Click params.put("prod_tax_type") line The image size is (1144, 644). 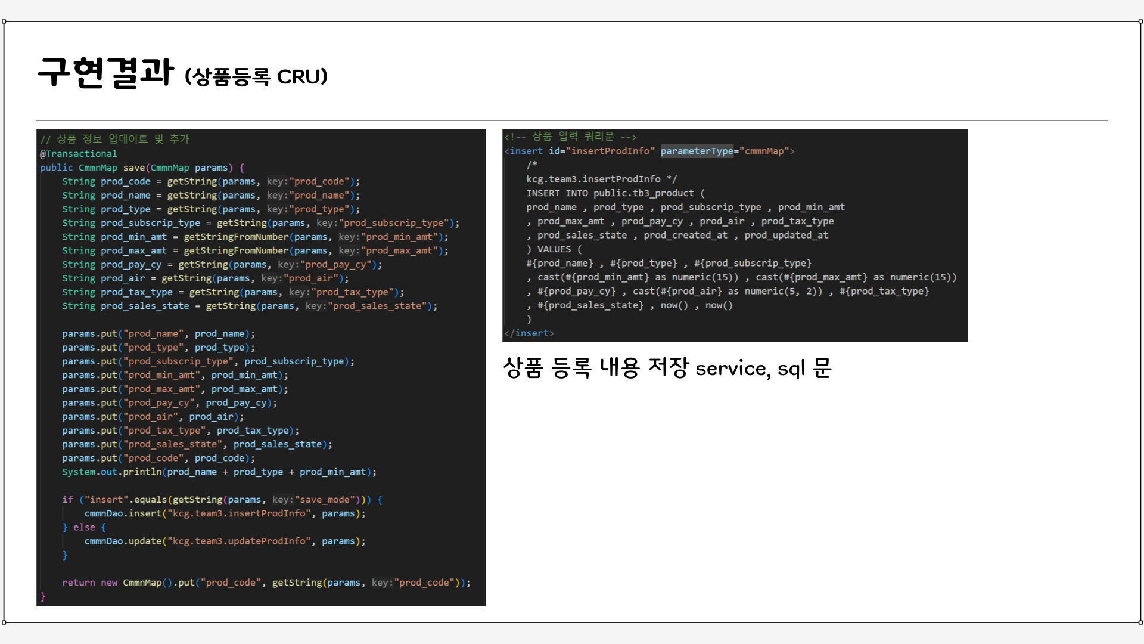(181, 431)
